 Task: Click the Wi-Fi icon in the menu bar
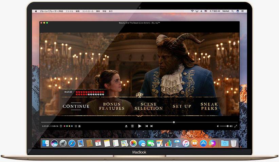pos(192,11)
